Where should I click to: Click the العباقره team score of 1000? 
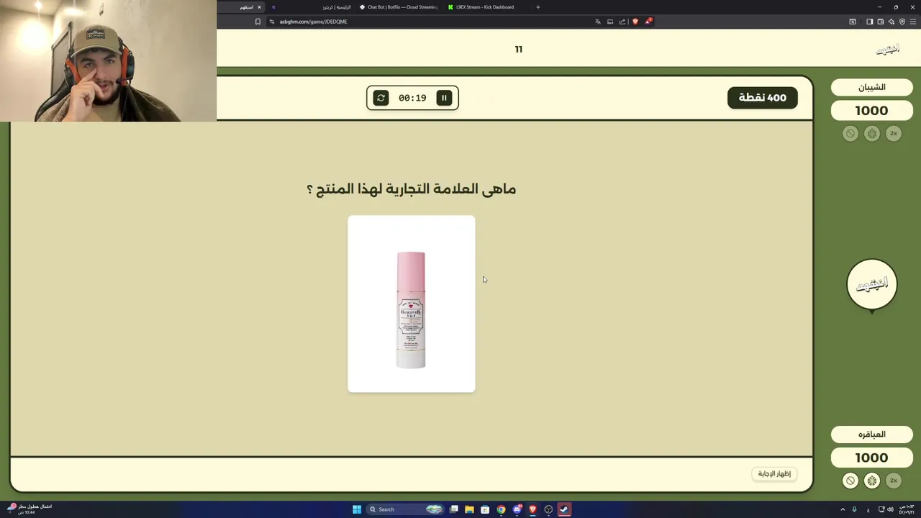tap(871, 458)
